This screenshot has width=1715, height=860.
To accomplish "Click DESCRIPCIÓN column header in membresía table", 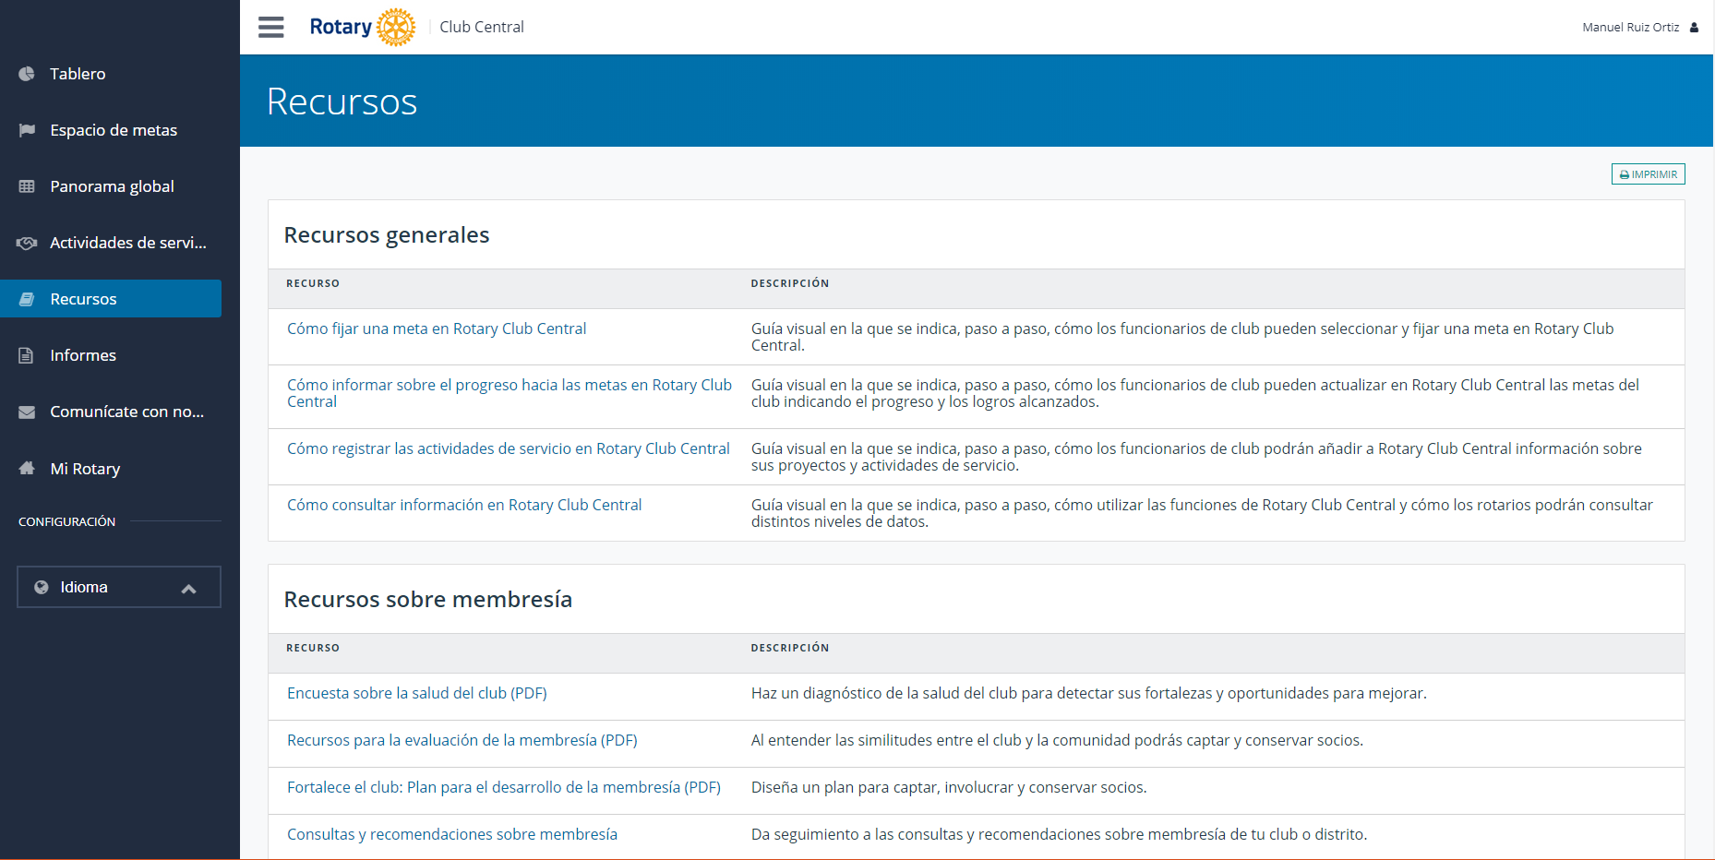I will (x=790, y=648).
